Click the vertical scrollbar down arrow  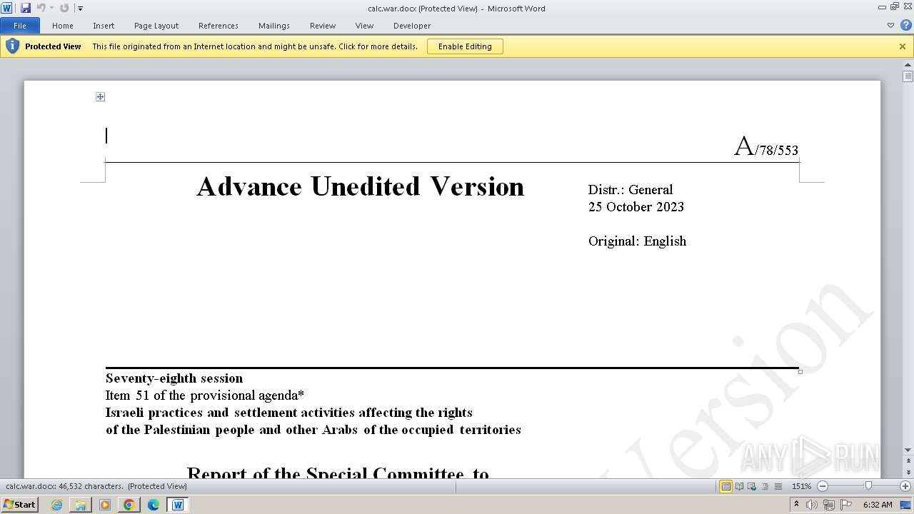[908, 450]
